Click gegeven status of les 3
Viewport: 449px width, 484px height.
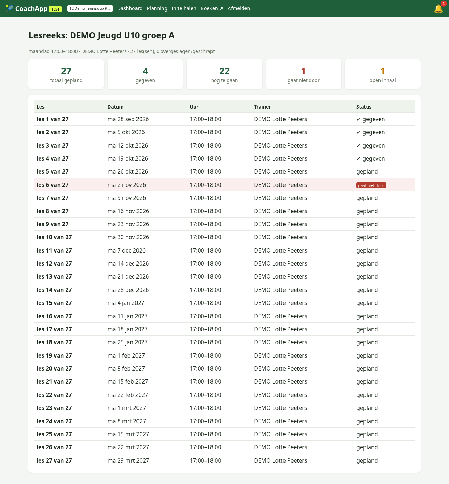click(x=370, y=145)
